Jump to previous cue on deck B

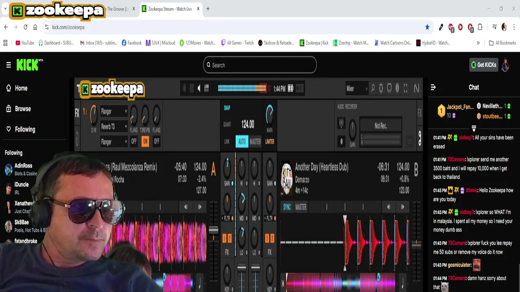coord(388,207)
